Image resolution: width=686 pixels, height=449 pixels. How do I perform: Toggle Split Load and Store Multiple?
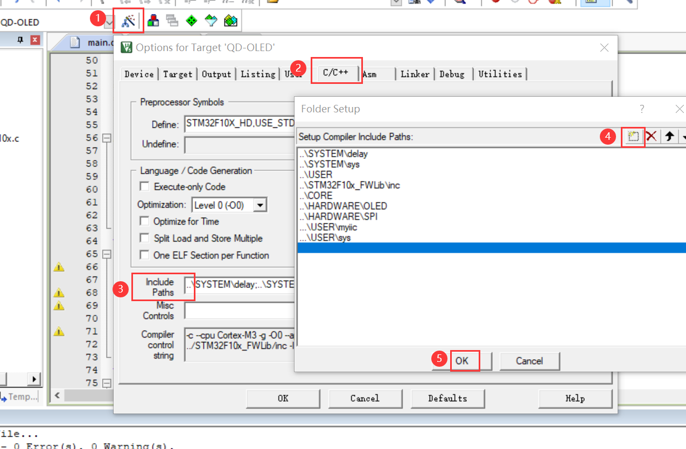click(144, 238)
